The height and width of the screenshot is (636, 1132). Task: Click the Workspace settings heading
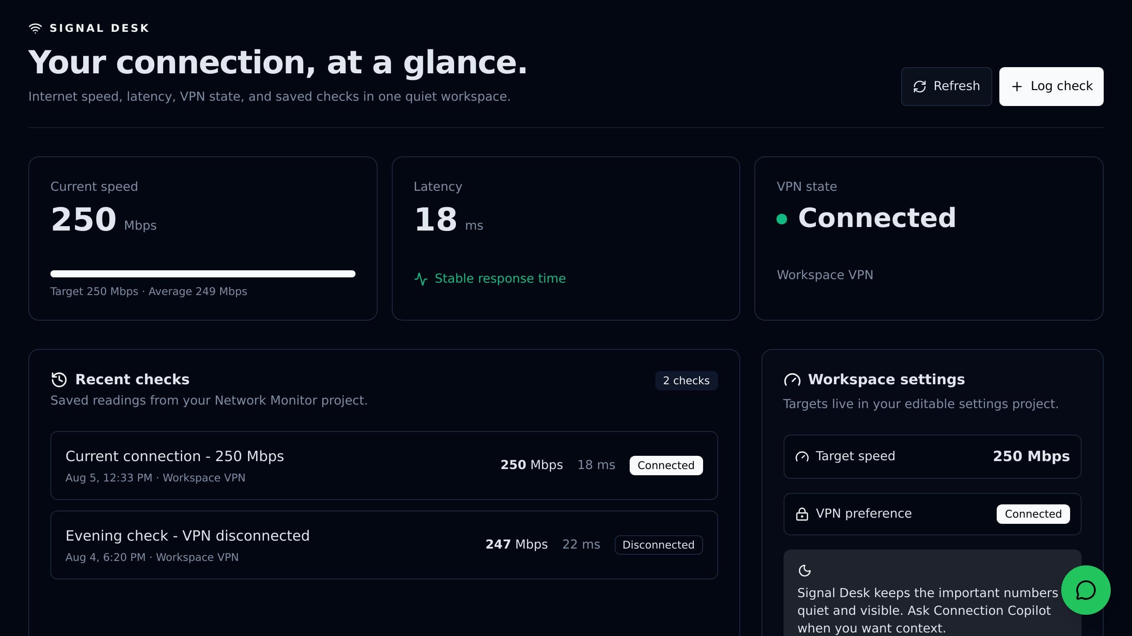886,379
